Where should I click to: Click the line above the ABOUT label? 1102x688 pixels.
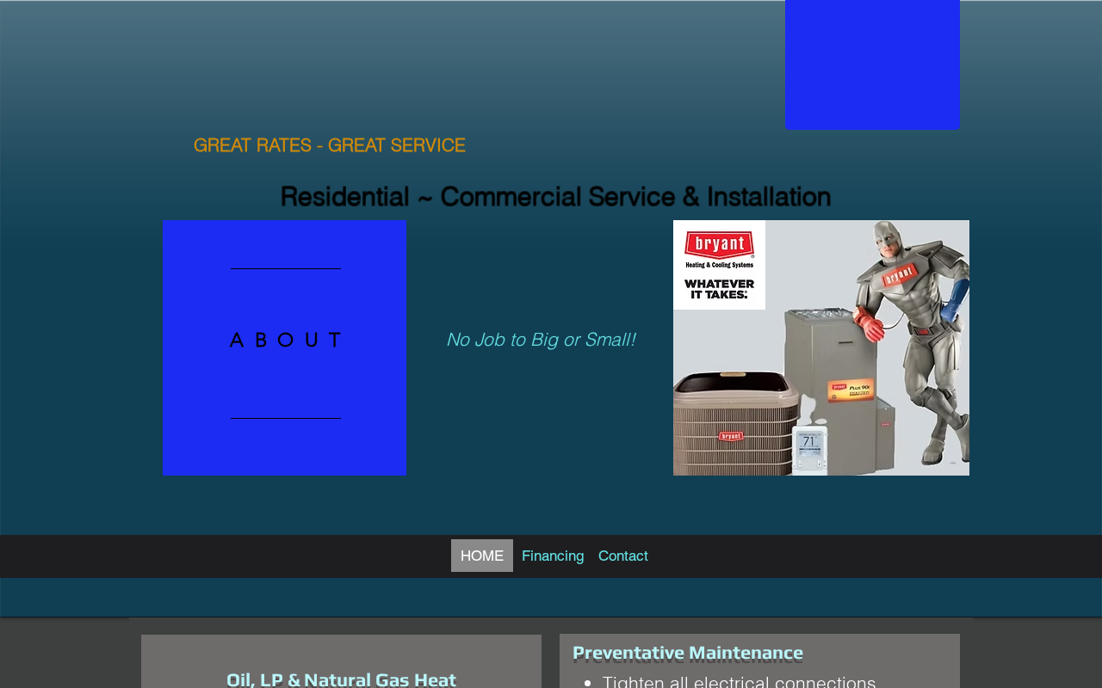(x=285, y=269)
